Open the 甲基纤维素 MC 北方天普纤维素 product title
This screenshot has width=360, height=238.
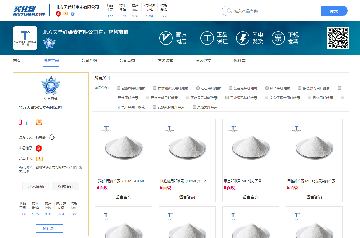(311, 181)
